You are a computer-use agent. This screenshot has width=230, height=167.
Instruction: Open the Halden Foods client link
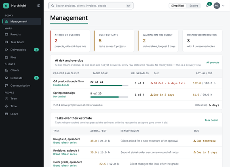[x=61, y=85]
